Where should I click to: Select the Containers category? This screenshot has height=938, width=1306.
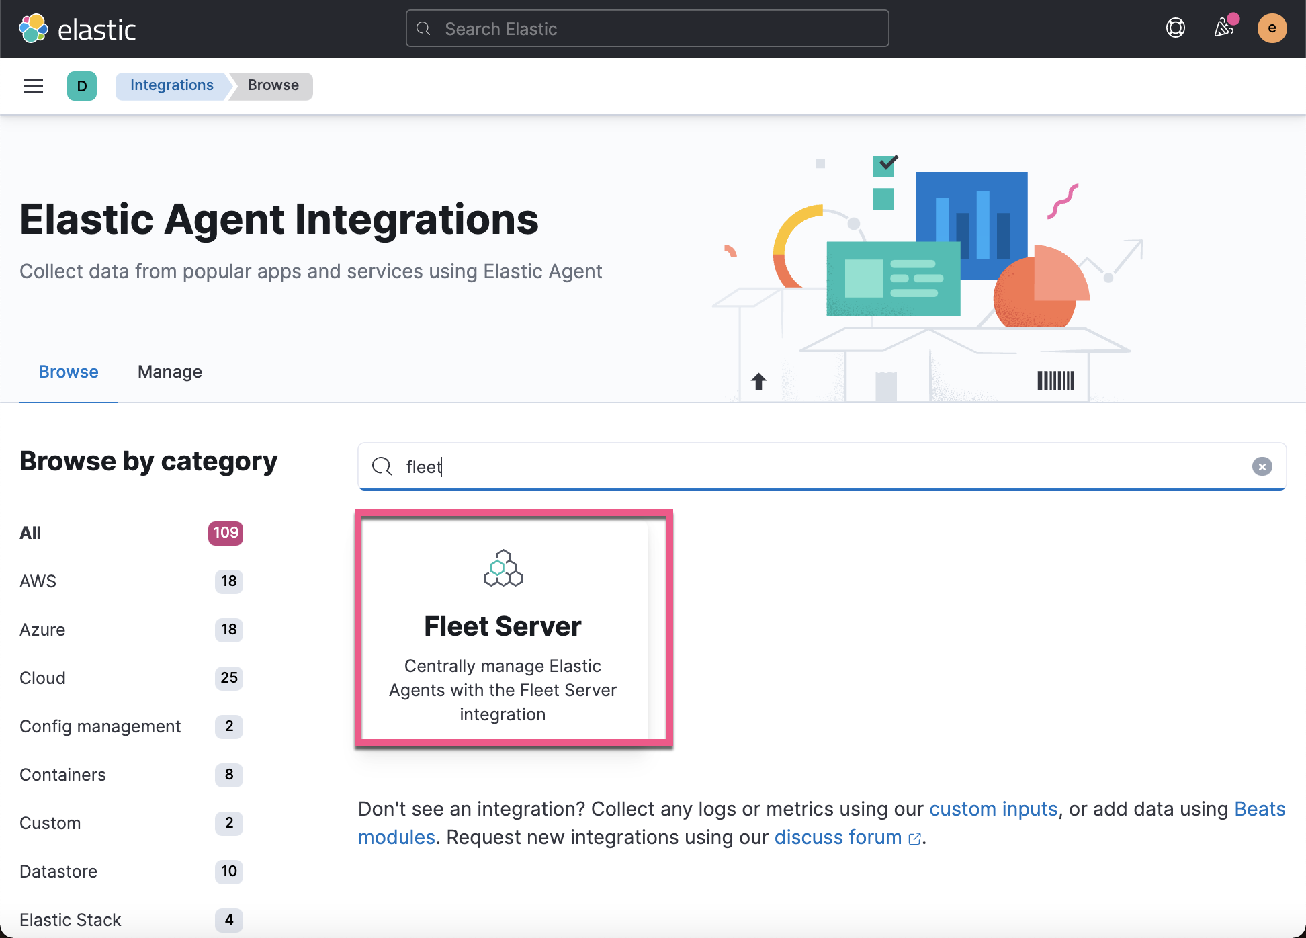132,775
